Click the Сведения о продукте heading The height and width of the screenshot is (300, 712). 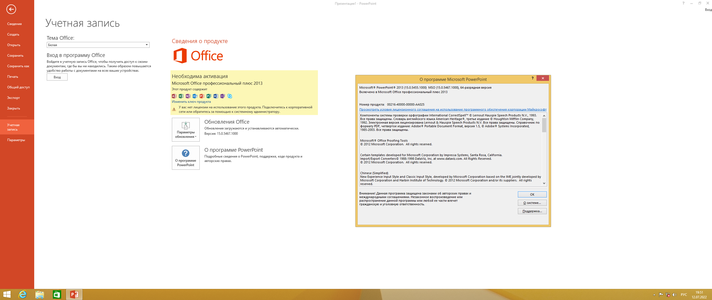tap(200, 41)
